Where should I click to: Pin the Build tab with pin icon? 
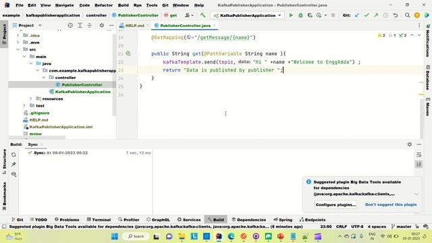click(13, 165)
